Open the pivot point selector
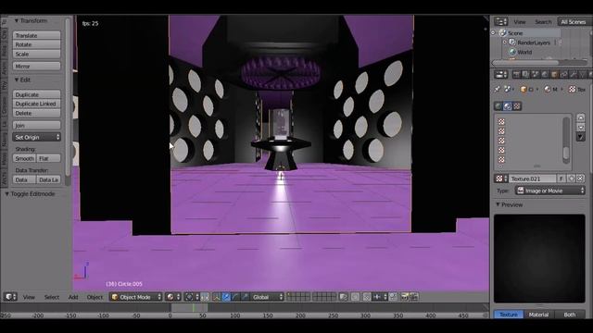 click(192, 297)
